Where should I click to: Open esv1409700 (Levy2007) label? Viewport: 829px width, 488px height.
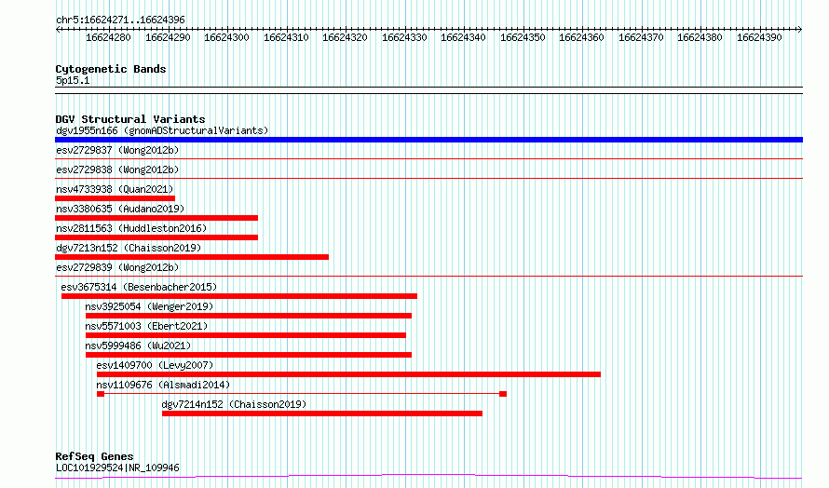pyautogui.click(x=155, y=365)
